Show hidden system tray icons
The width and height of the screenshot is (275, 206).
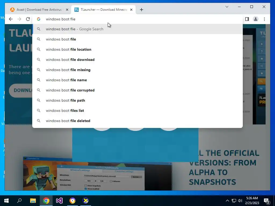pos(227,201)
